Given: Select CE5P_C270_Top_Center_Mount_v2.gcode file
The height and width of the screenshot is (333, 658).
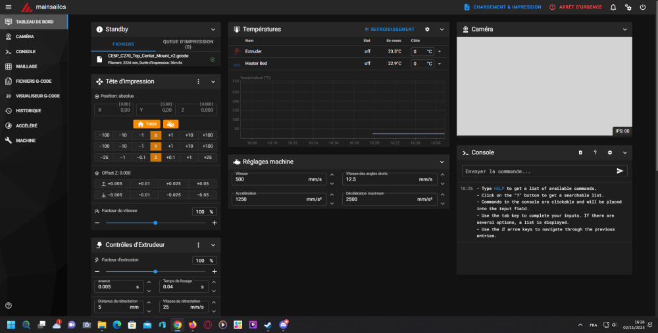Looking at the screenshot, I should [x=156, y=59].
